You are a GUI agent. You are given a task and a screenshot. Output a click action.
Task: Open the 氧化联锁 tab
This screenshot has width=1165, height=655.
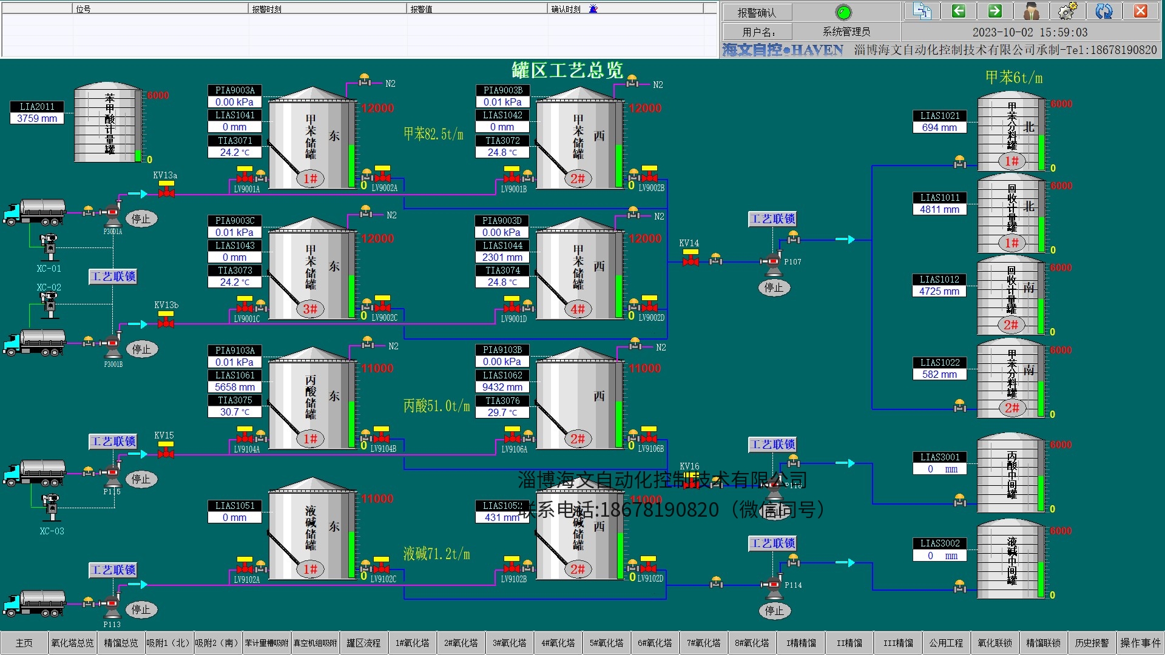(995, 643)
